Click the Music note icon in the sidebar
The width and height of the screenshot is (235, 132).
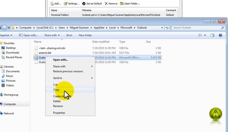coord(3,76)
